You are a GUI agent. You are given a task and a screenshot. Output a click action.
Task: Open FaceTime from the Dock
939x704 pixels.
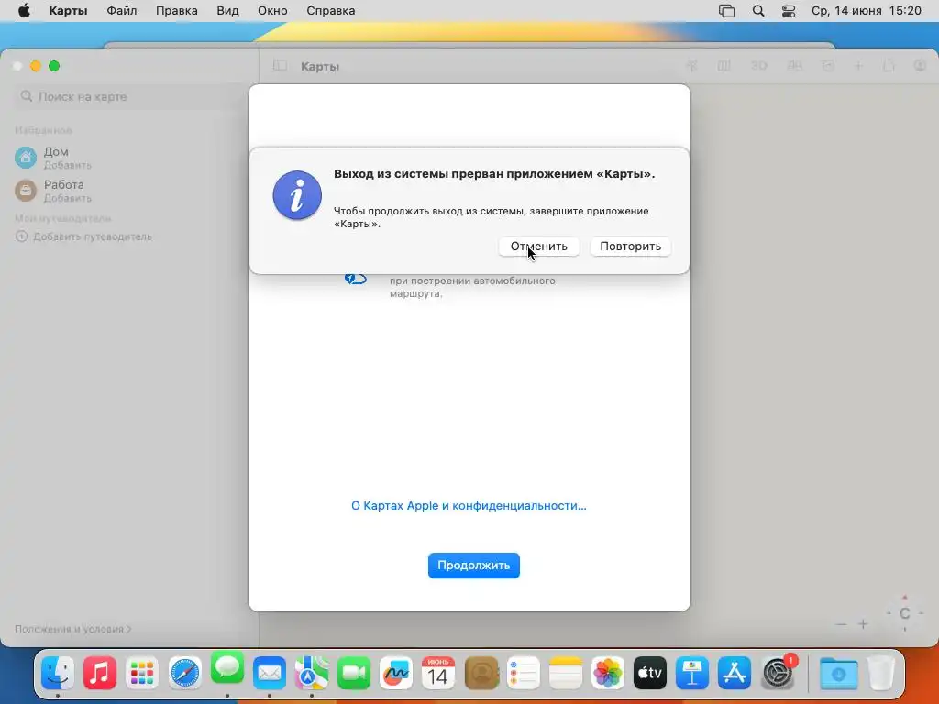(354, 673)
